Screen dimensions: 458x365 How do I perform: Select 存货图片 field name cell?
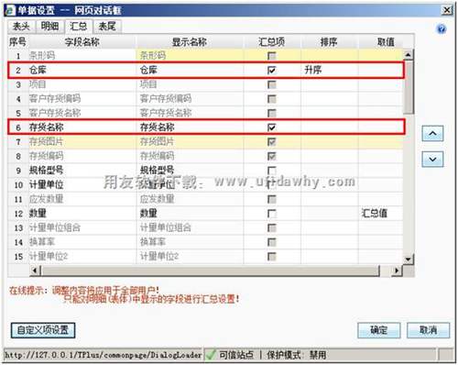[82, 141]
